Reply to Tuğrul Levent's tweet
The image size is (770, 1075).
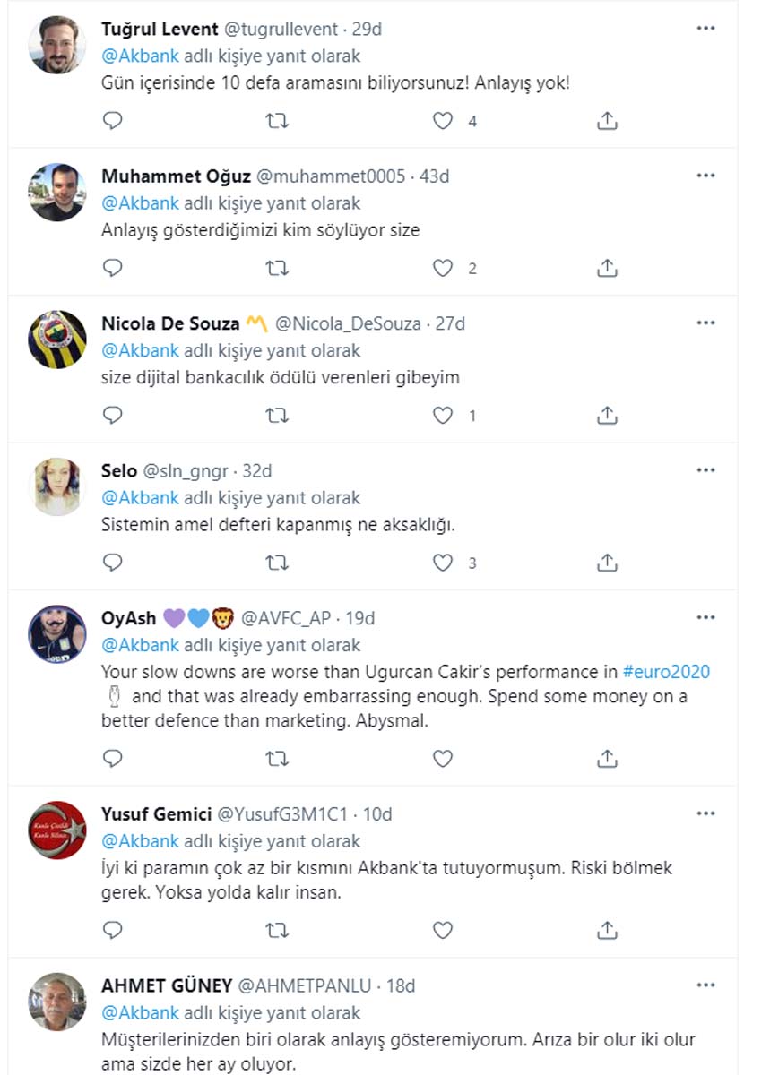click(x=113, y=120)
